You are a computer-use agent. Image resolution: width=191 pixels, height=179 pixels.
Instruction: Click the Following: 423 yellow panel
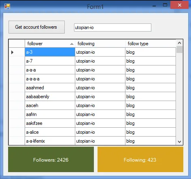click(140, 160)
